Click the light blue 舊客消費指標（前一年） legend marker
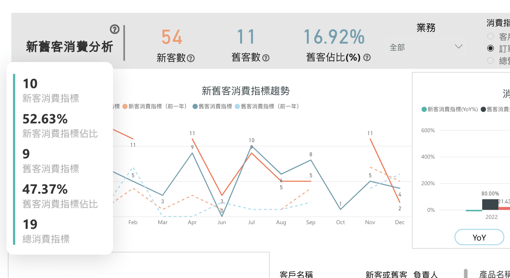 tap(237, 107)
